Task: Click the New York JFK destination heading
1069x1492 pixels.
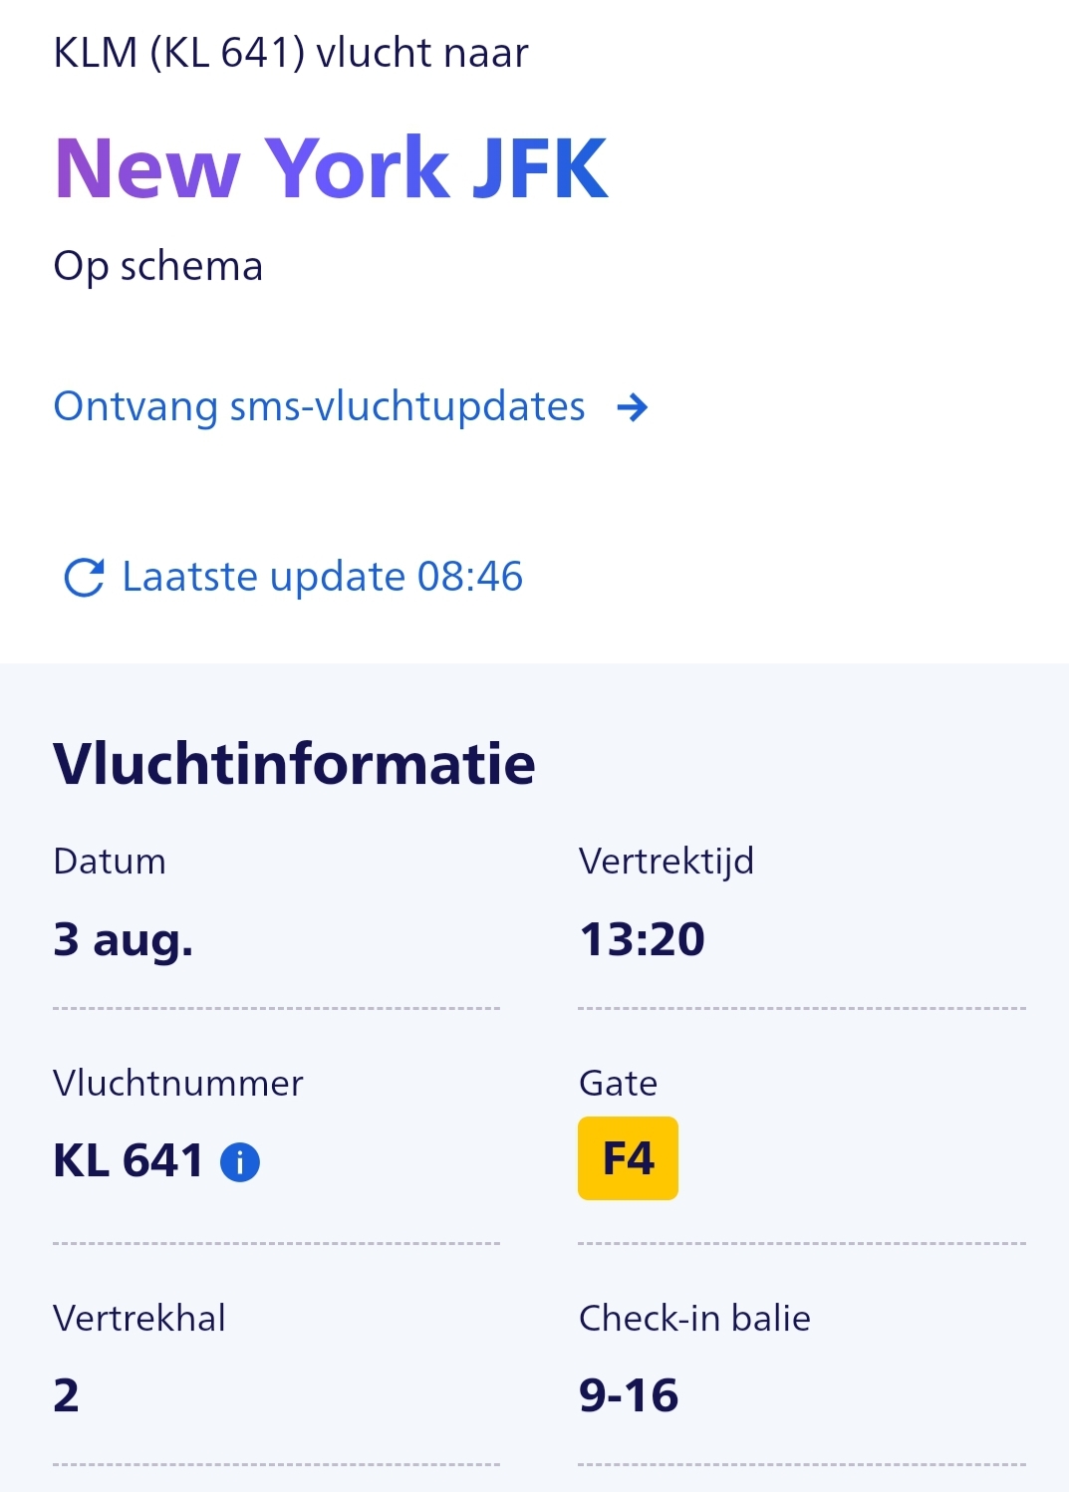Action: (x=331, y=168)
